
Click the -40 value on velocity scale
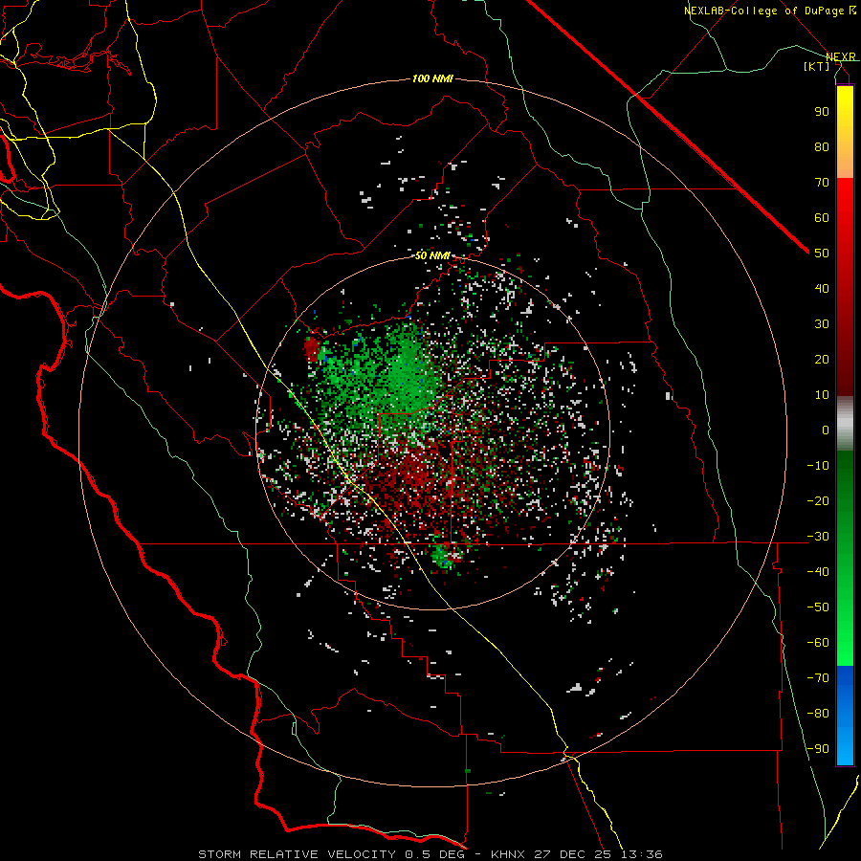coord(818,572)
